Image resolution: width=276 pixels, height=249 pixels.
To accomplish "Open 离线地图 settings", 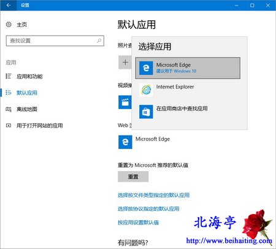I will [x=27, y=109].
